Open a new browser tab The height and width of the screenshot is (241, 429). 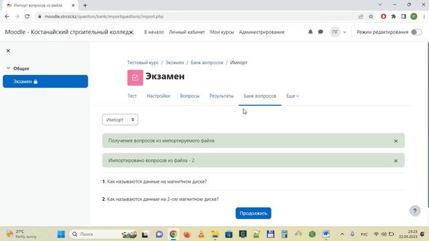85,5
